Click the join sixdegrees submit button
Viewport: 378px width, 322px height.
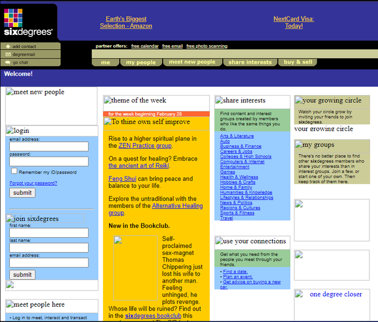[22, 274]
